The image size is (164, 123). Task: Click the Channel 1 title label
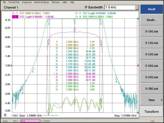tap(11, 7)
